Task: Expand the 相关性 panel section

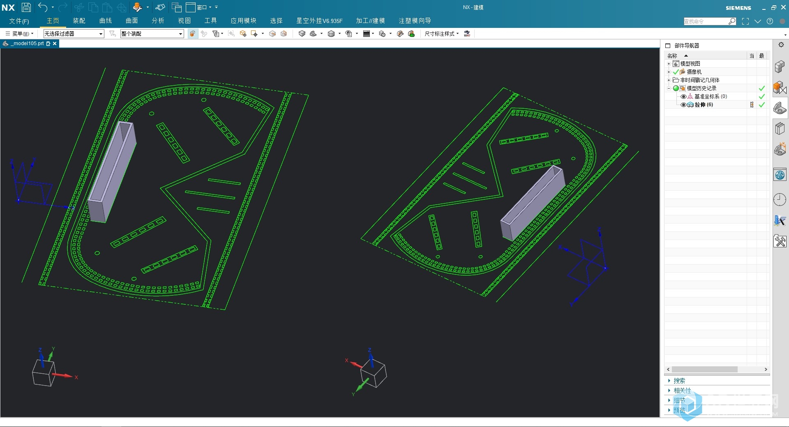Action: pos(682,390)
